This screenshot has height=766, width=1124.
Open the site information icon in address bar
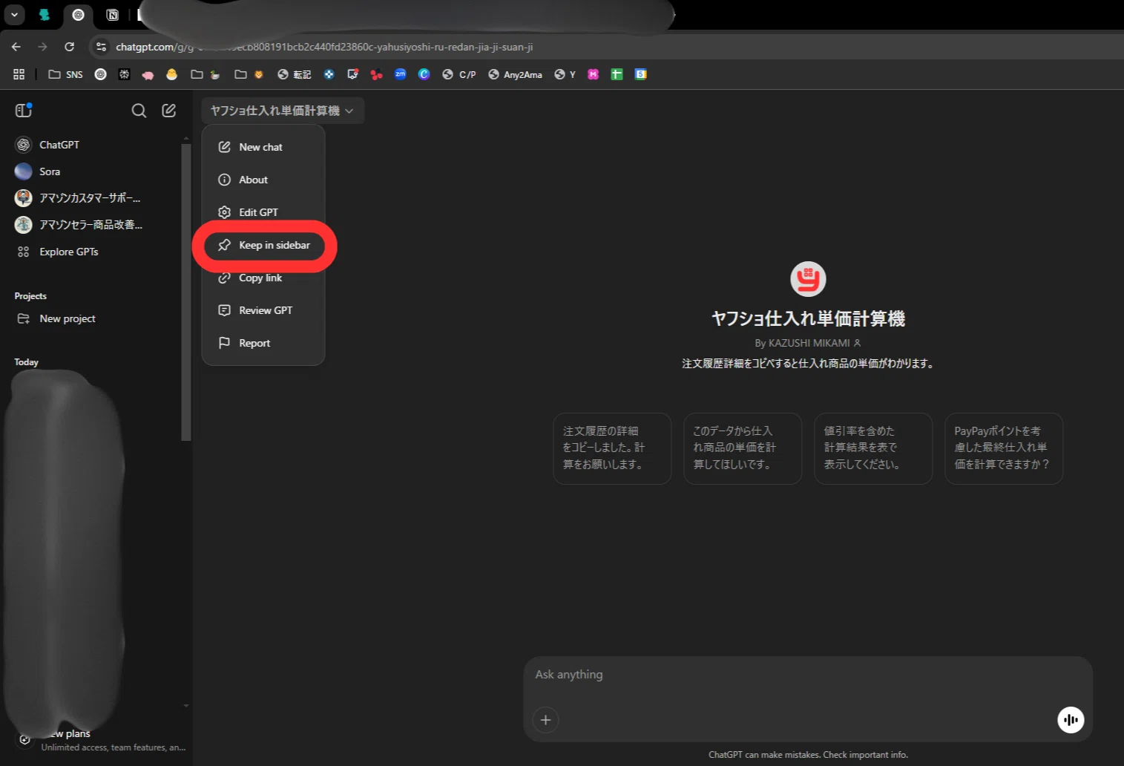click(102, 47)
